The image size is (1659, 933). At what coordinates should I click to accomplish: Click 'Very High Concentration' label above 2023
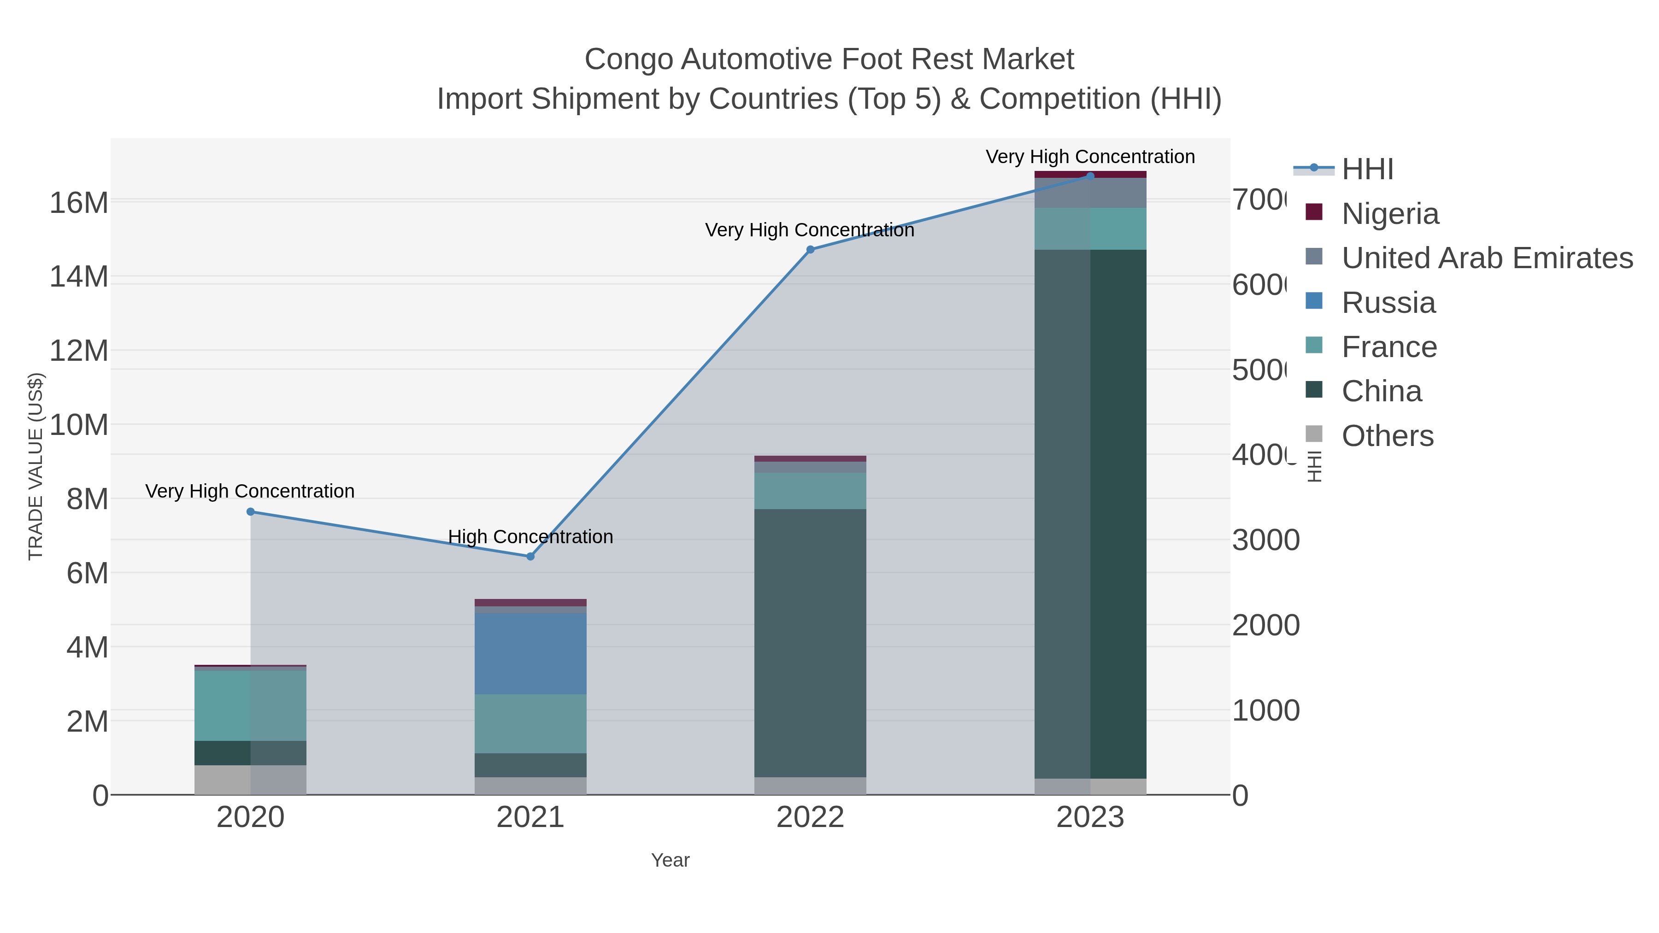pos(1090,157)
